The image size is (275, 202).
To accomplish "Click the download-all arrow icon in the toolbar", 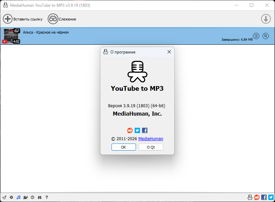I will (x=266, y=19).
